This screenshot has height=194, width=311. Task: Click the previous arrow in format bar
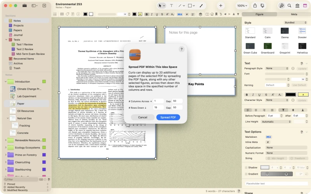pos(225,14)
